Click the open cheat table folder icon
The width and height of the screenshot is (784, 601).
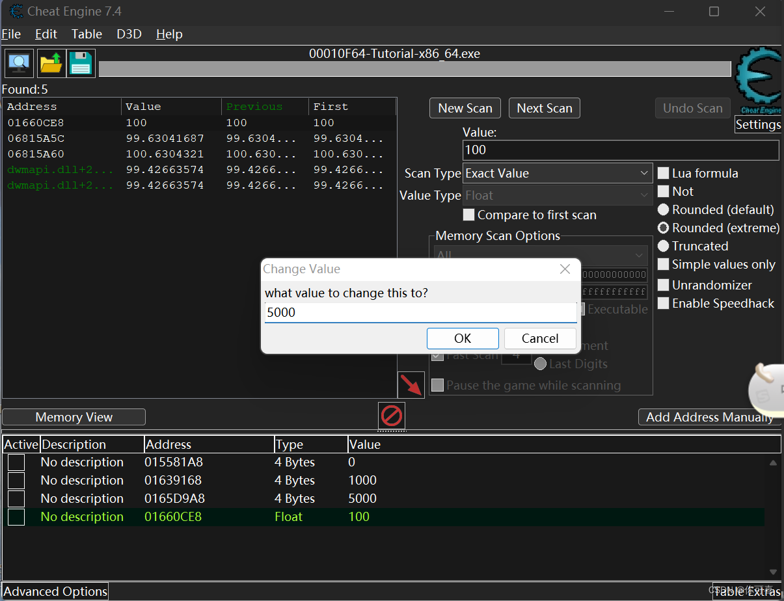point(51,63)
